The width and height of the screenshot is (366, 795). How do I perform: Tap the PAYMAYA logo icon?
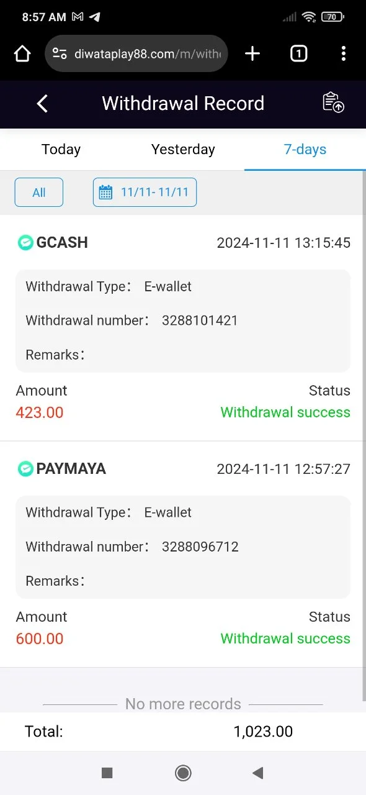(x=25, y=469)
